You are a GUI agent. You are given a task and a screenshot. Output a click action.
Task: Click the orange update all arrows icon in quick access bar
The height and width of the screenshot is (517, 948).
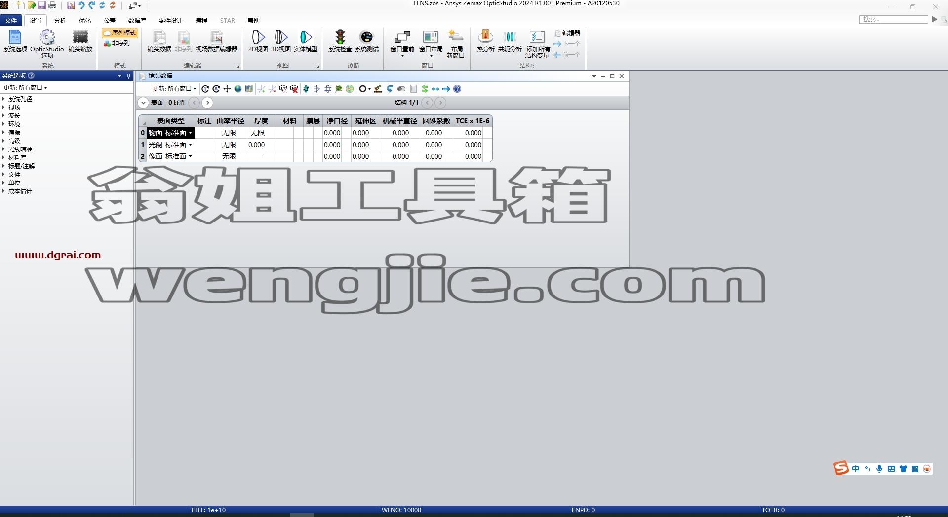(113, 5)
